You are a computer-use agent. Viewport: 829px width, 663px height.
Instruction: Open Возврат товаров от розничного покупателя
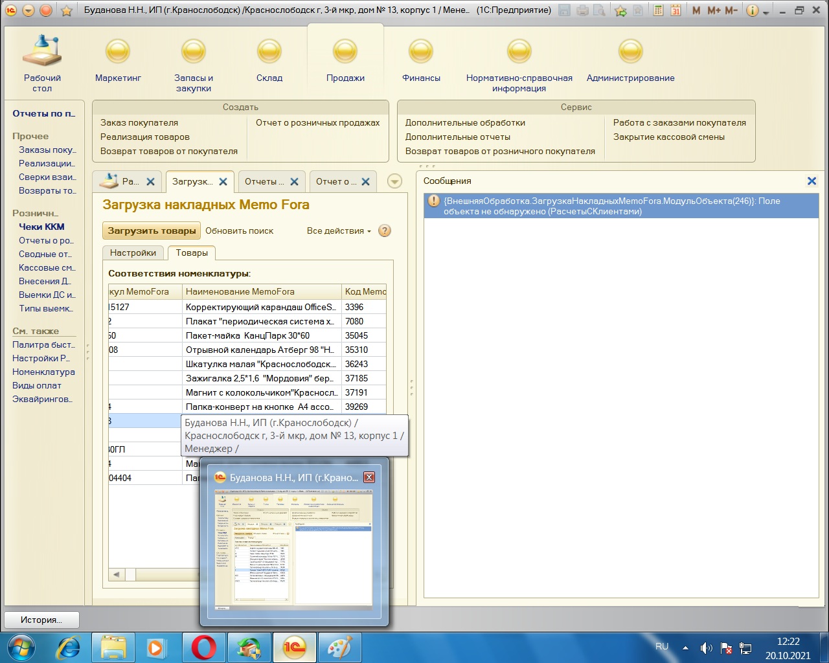point(500,151)
